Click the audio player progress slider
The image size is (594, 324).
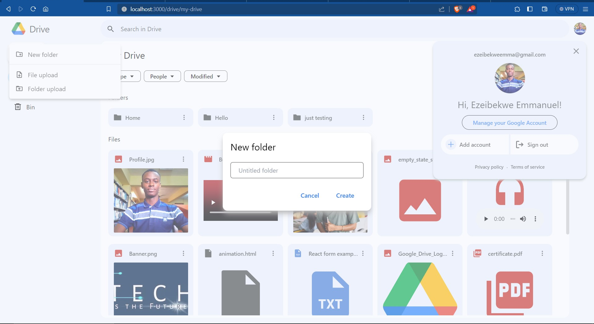(x=513, y=219)
